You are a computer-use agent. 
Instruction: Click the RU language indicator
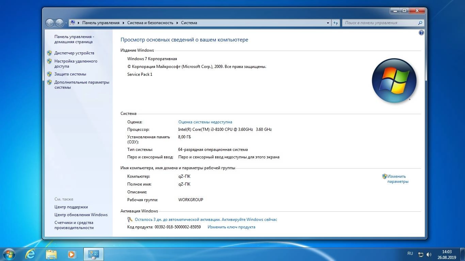(410, 254)
